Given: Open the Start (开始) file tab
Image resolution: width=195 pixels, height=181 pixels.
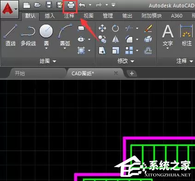Looking at the screenshot, I should 20,73.
